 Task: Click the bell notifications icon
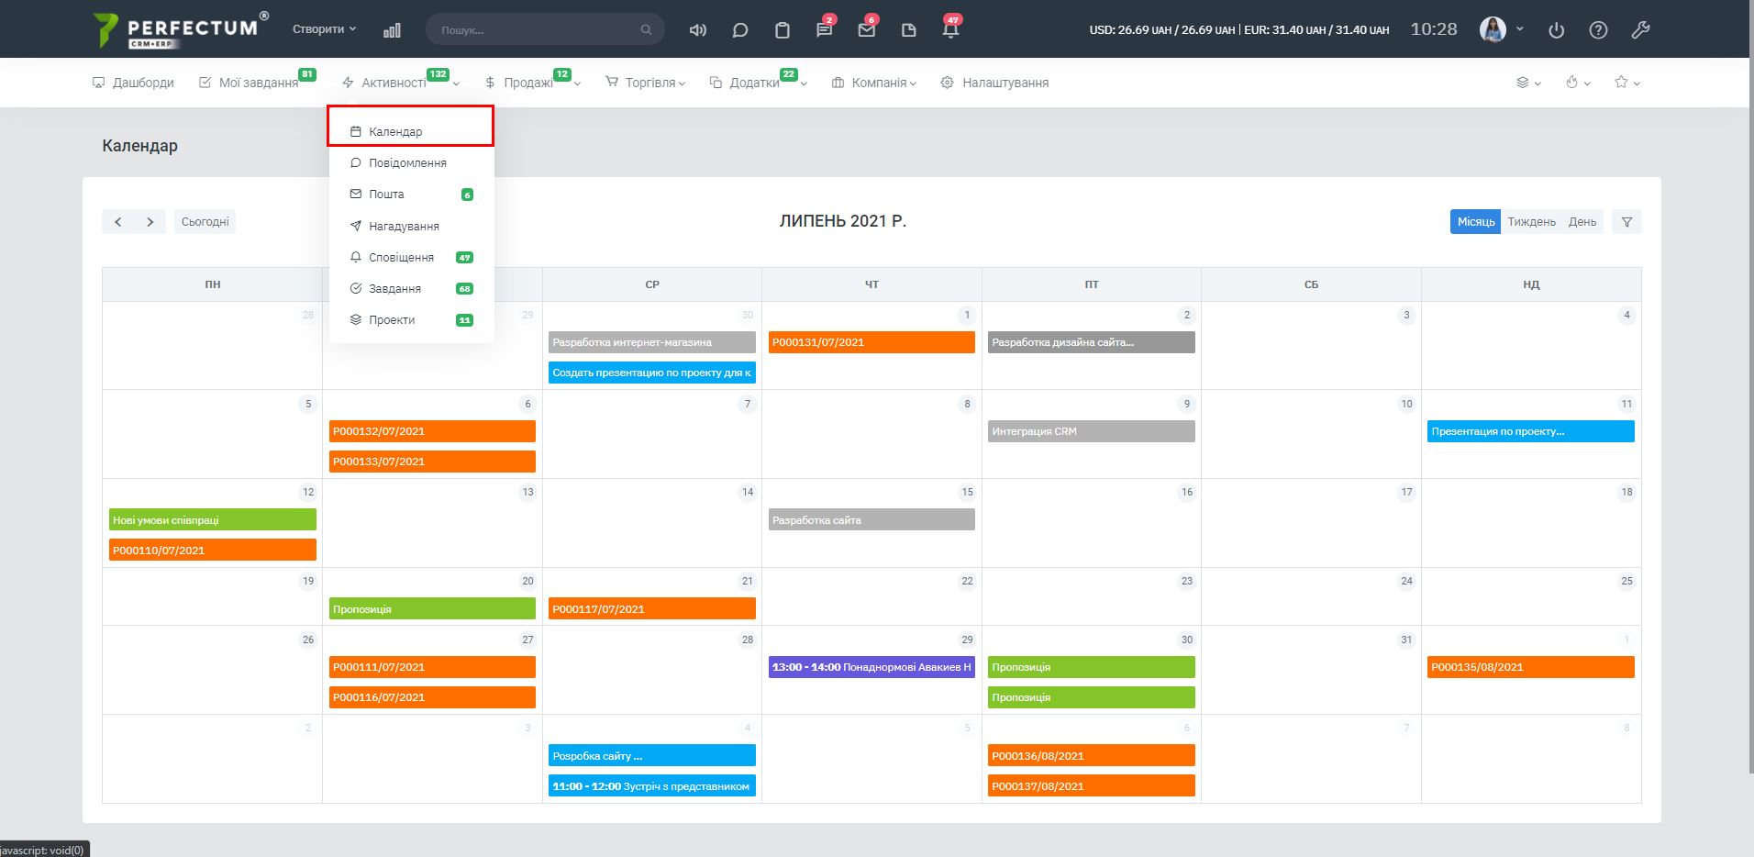950,30
